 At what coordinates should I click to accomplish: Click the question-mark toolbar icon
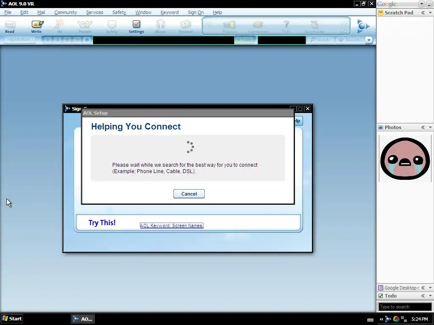coord(287,27)
